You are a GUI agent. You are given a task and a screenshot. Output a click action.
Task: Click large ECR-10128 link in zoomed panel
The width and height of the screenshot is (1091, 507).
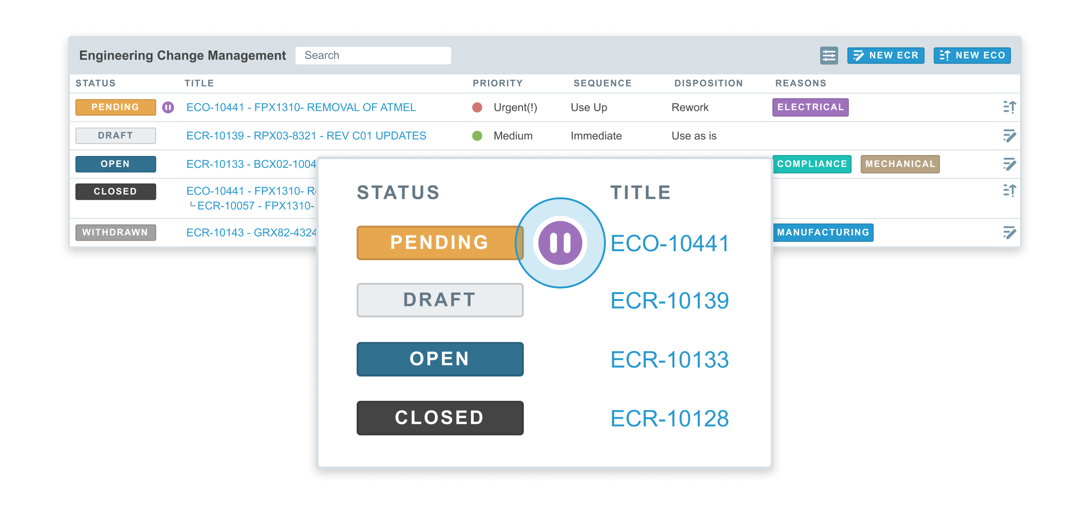pyautogui.click(x=669, y=419)
